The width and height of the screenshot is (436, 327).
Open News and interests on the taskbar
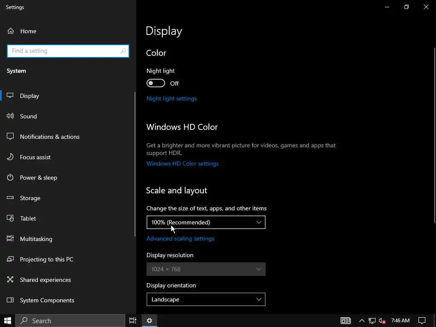click(x=346, y=321)
